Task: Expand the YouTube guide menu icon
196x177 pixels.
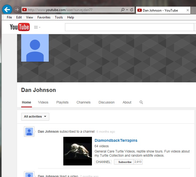Action: pyautogui.click(x=37, y=27)
